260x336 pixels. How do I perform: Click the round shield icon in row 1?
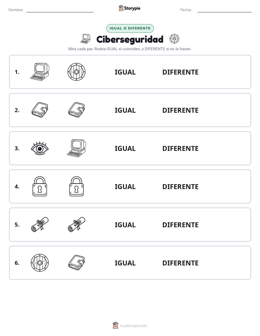tap(76, 72)
